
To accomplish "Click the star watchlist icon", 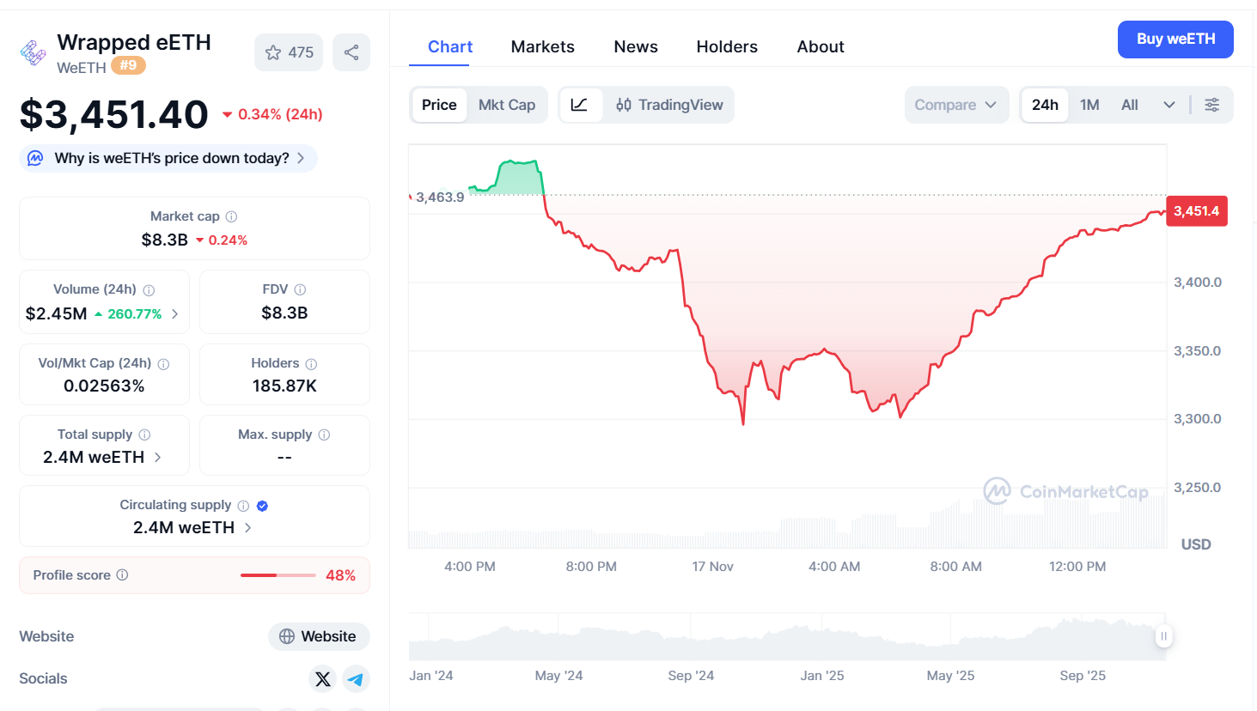I will 274,52.
